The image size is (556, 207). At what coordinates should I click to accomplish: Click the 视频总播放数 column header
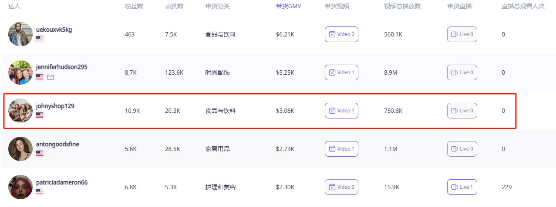(x=402, y=7)
